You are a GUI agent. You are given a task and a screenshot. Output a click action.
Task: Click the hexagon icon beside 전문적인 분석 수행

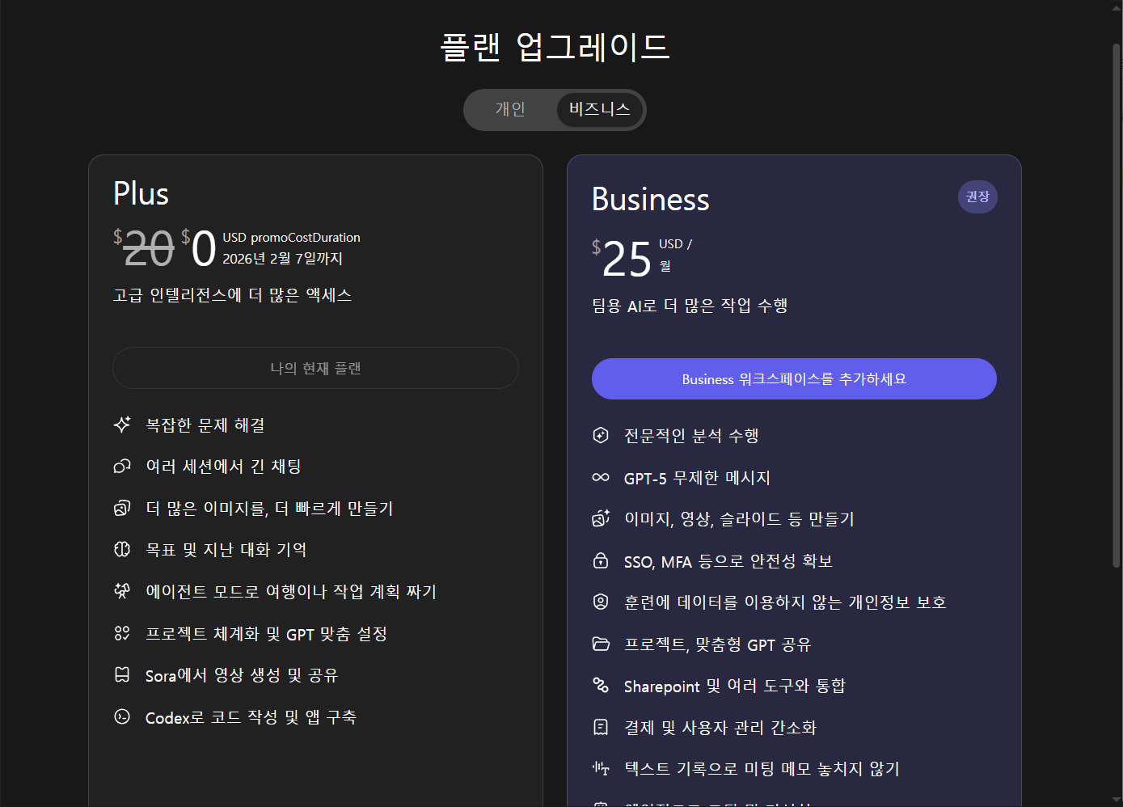(x=601, y=435)
